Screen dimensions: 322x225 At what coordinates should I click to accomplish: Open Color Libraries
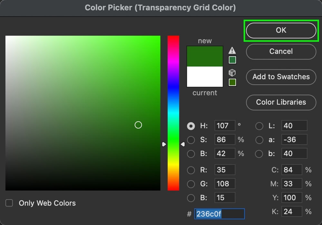tap(281, 102)
